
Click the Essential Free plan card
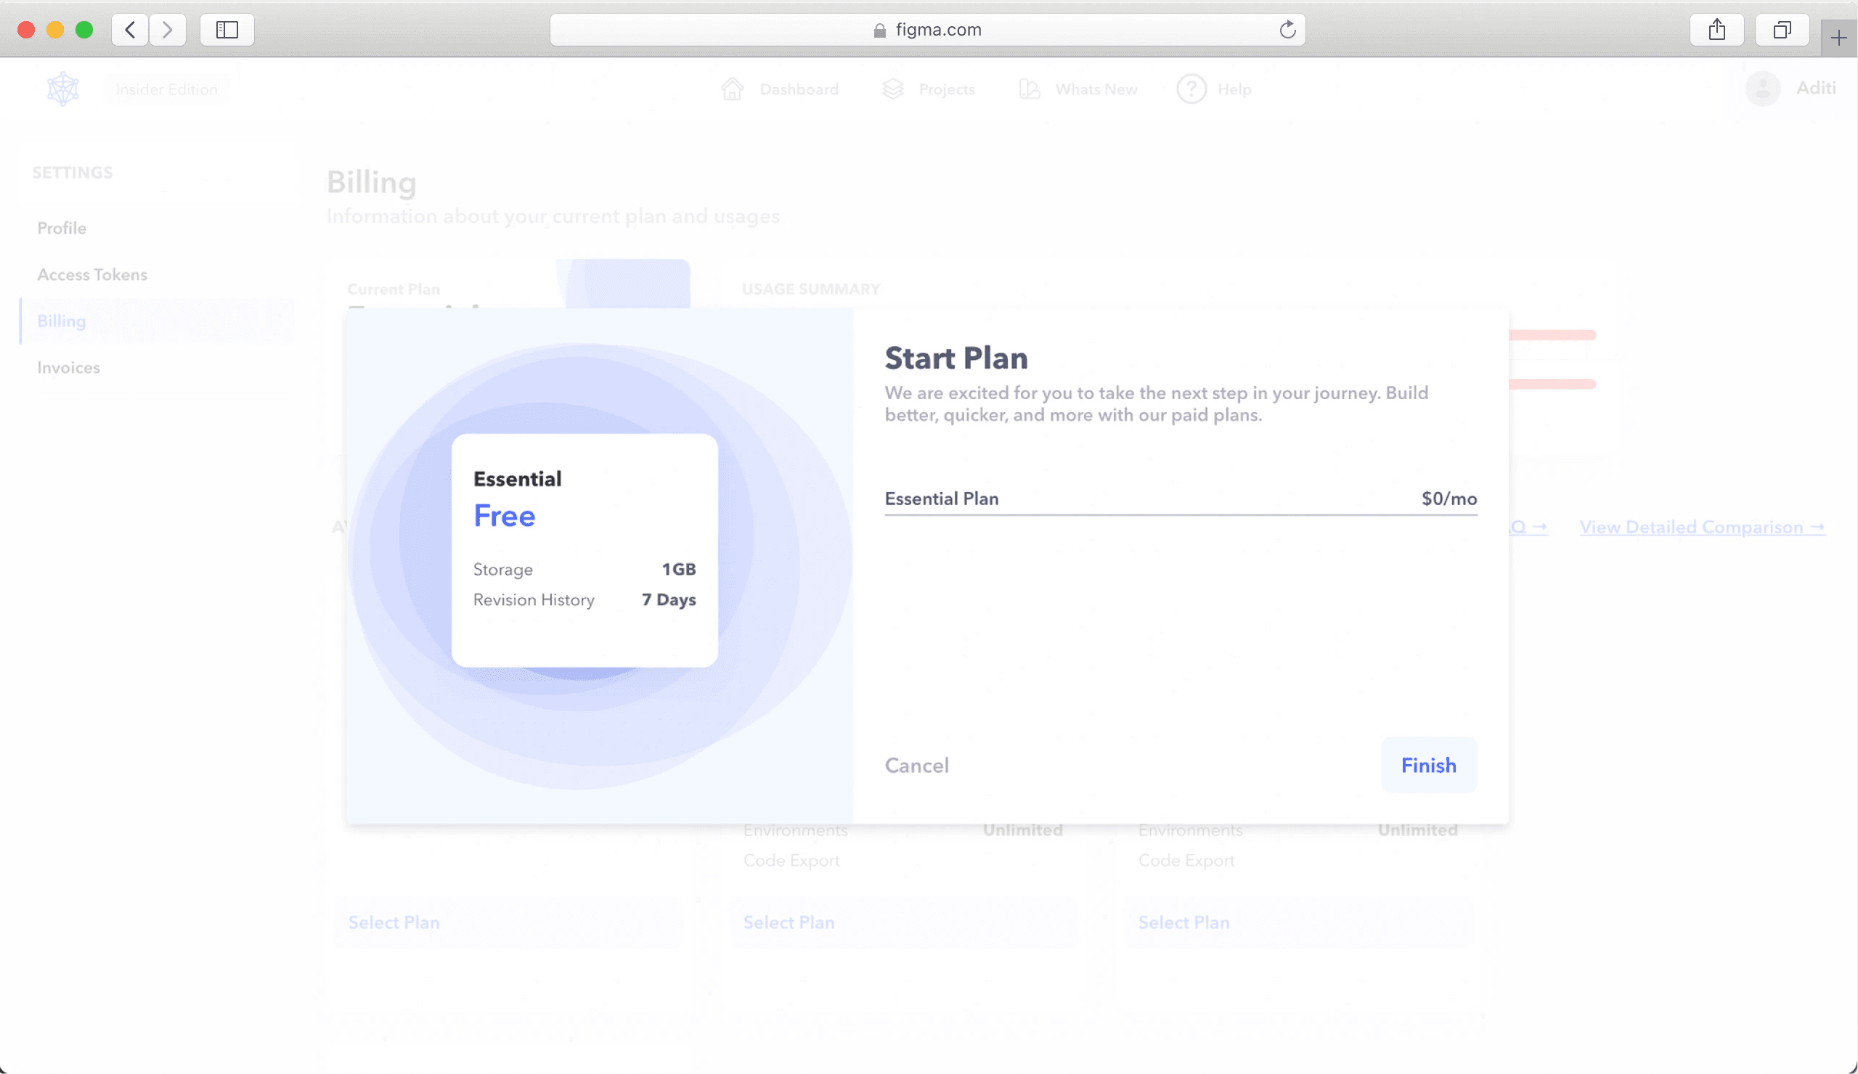584,550
